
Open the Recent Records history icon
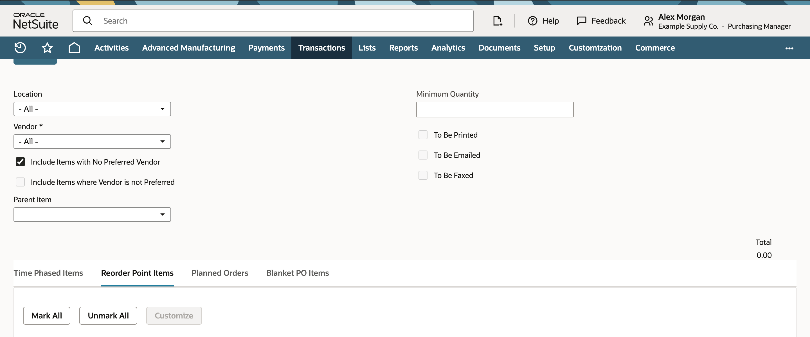[20, 48]
